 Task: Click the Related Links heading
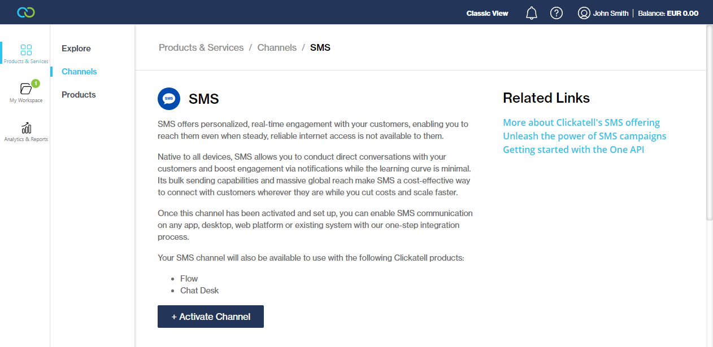546,98
